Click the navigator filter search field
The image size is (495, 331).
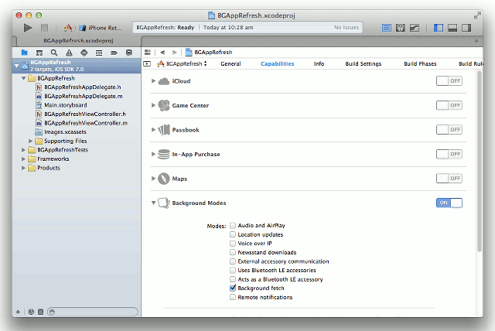click(93, 312)
